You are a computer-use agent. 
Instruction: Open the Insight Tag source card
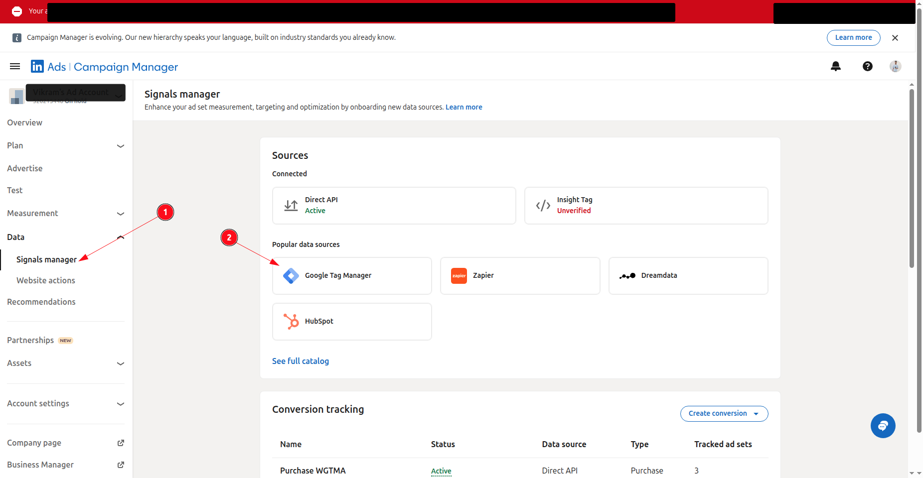pos(646,206)
